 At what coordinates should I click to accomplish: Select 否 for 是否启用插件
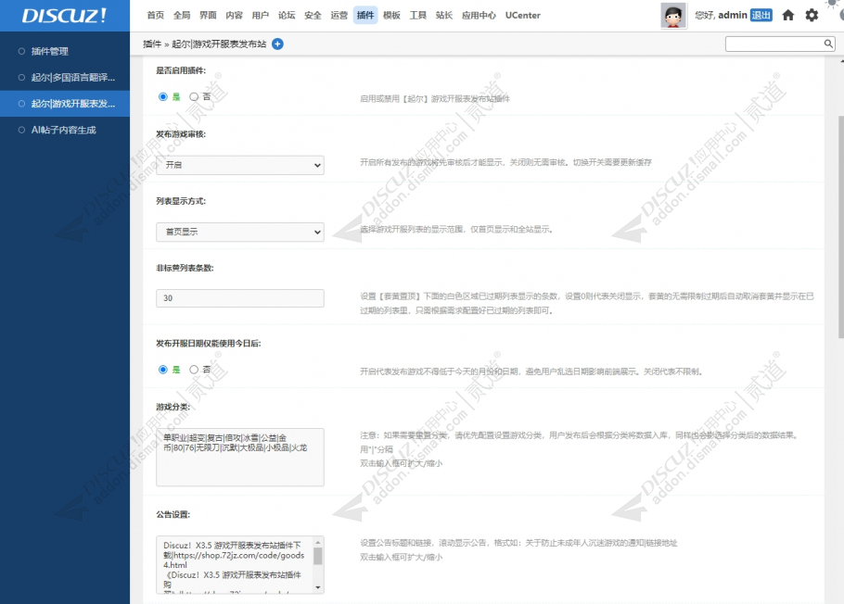(194, 97)
